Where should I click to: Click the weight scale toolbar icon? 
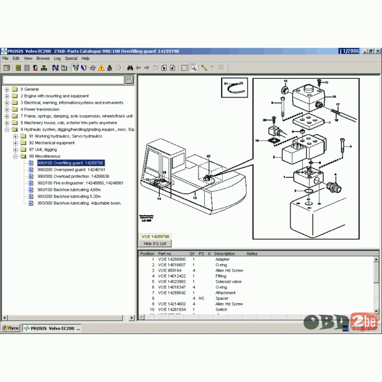click(110, 68)
